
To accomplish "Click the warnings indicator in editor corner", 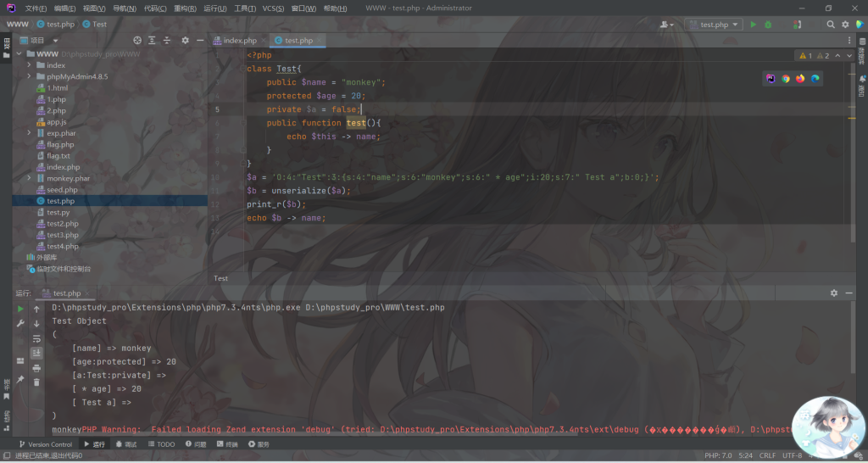I will (x=805, y=56).
